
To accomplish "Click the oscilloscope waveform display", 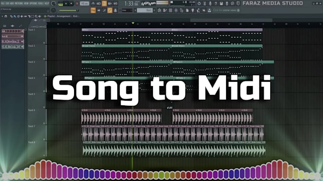I will coord(148,3).
